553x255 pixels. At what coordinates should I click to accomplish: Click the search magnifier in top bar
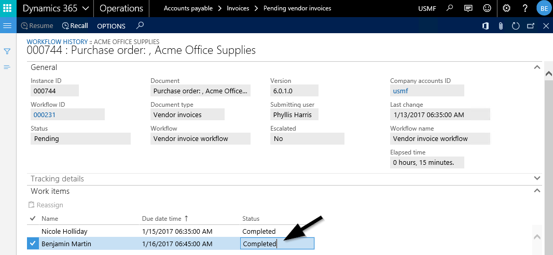(450, 8)
